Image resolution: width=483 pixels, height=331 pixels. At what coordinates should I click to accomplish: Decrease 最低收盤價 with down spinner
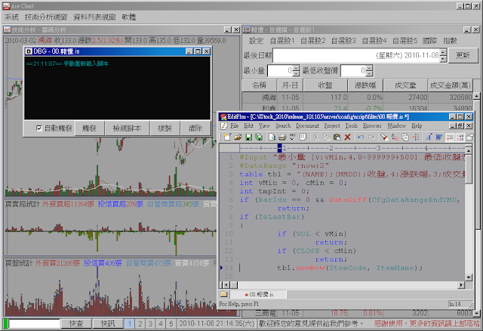370,73
